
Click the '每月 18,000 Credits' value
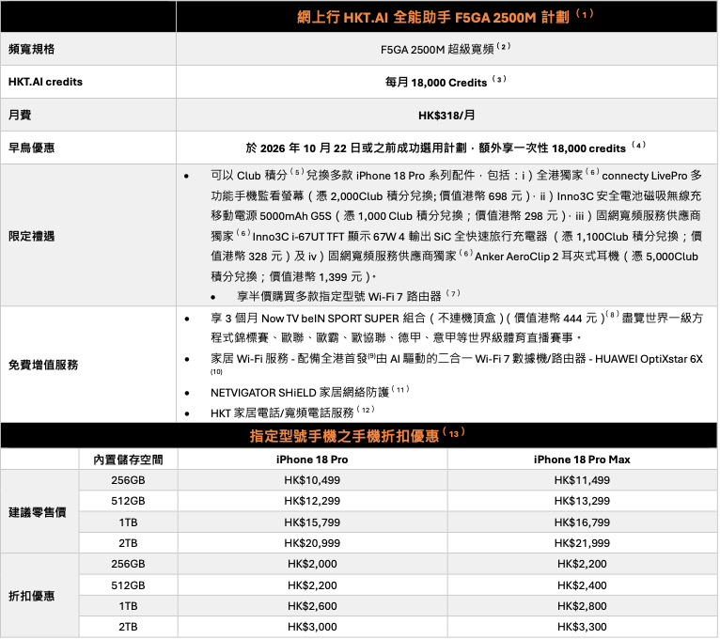(436, 82)
